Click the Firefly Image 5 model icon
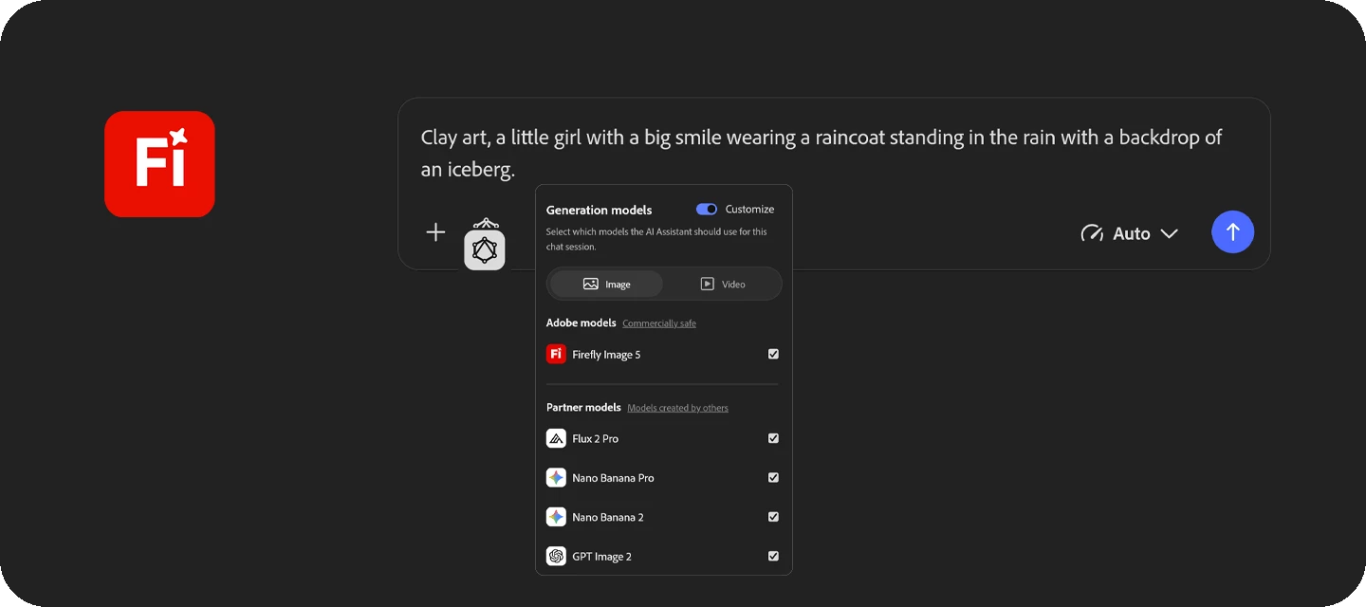Image resolution: width=1366 pixels, height=607 pixels. (x=556, y=354)
